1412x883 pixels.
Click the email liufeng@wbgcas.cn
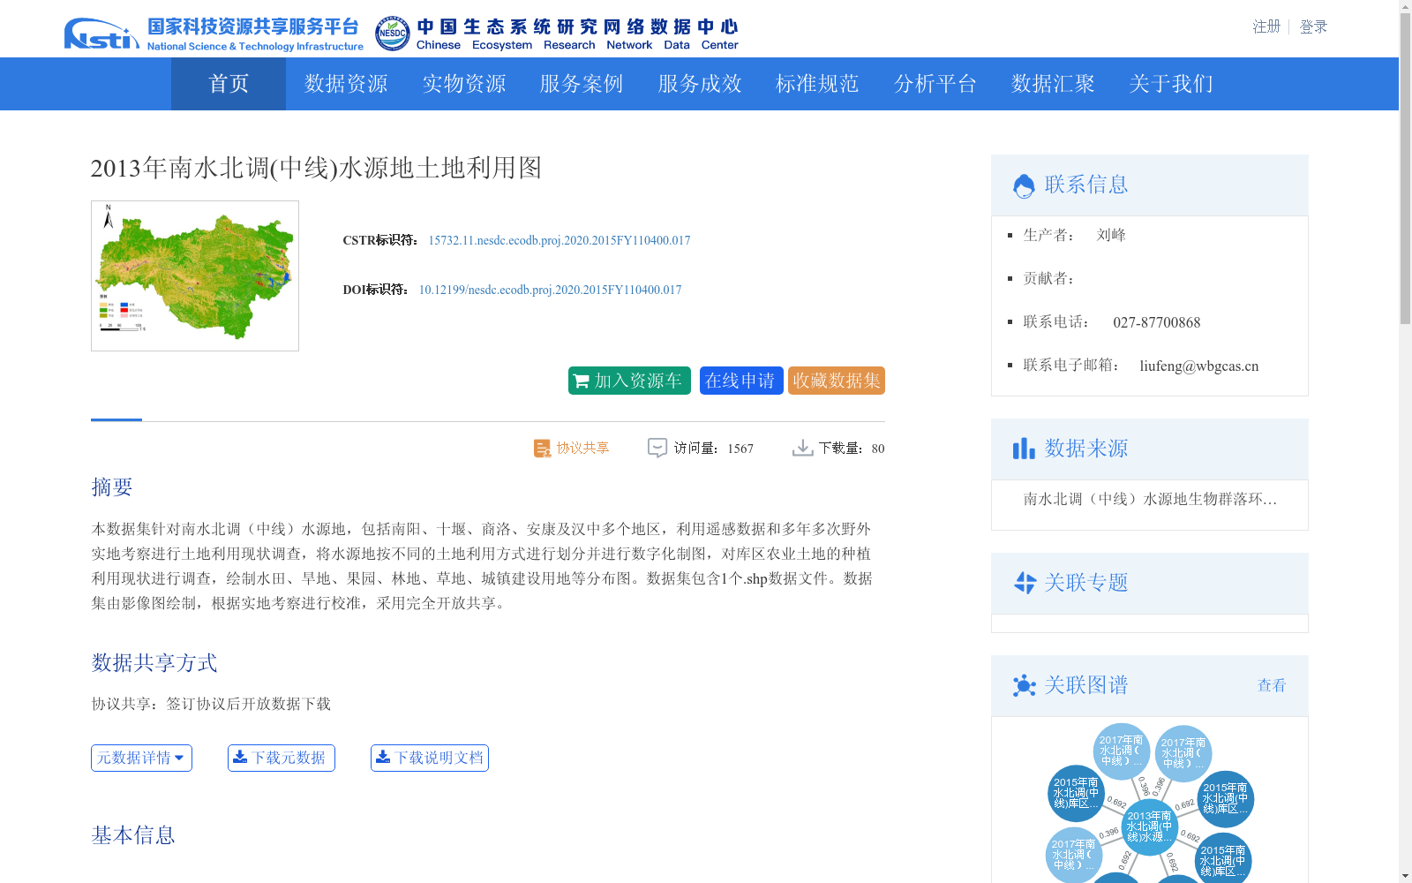click(x=1199, y=366)
